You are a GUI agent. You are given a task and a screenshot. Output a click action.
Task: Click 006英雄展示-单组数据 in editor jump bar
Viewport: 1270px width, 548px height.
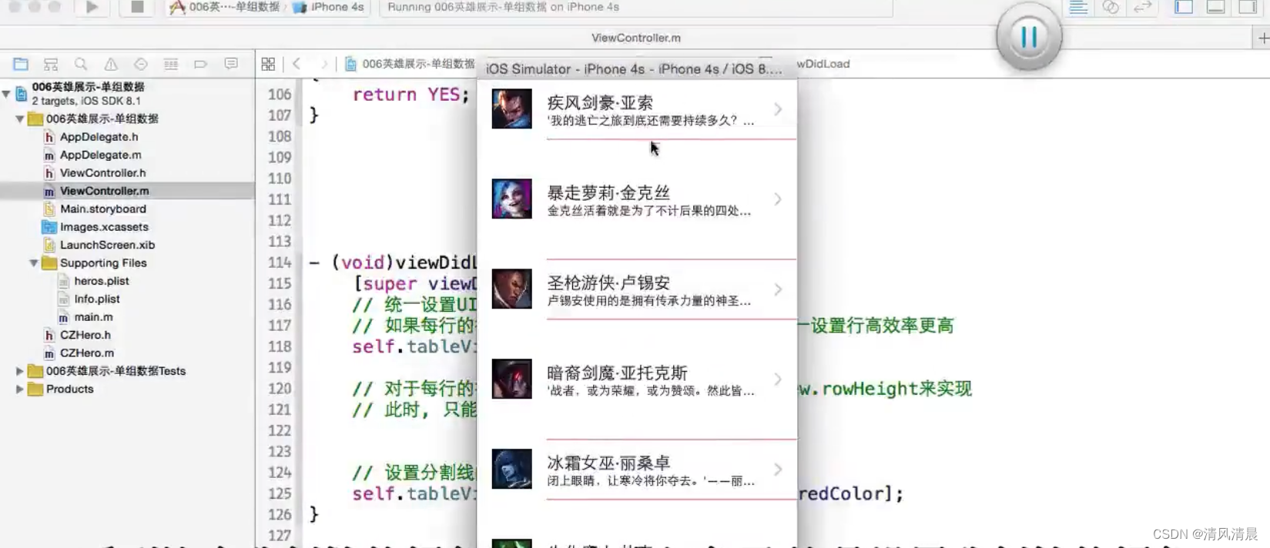click(x=410, y=64)
